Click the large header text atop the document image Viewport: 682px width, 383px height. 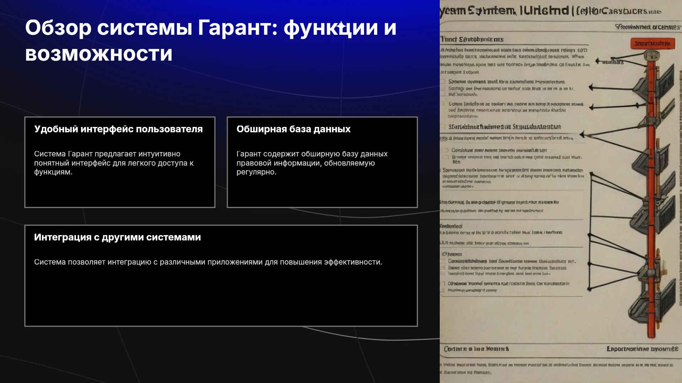tap(551, 11)
